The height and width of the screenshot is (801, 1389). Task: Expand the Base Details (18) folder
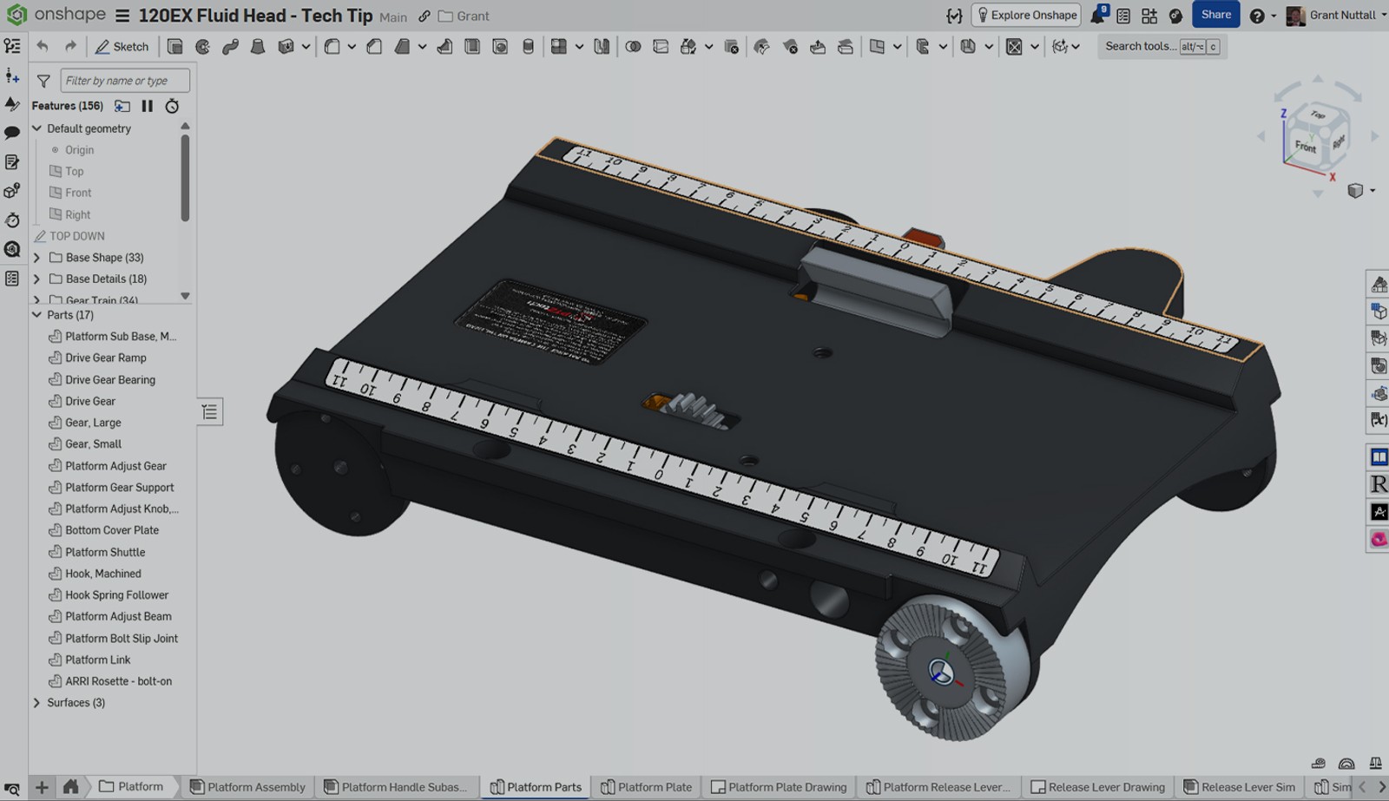point(36,279)
